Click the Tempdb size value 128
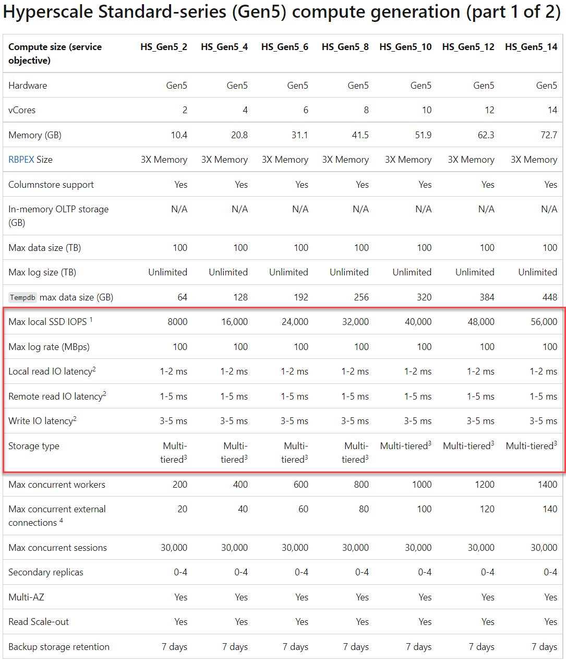Image resolution: width=566 pixels, height=663 pixels. point(240,297)
